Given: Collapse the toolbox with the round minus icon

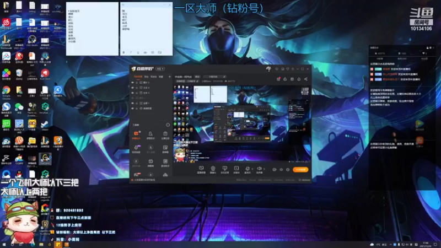Looking at the screenshot, I should 168,125.
